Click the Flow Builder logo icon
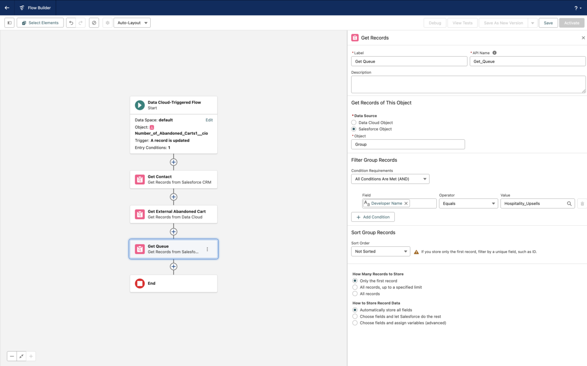Image resolution: width=587 pixels, height=366 pixels. 22,8
